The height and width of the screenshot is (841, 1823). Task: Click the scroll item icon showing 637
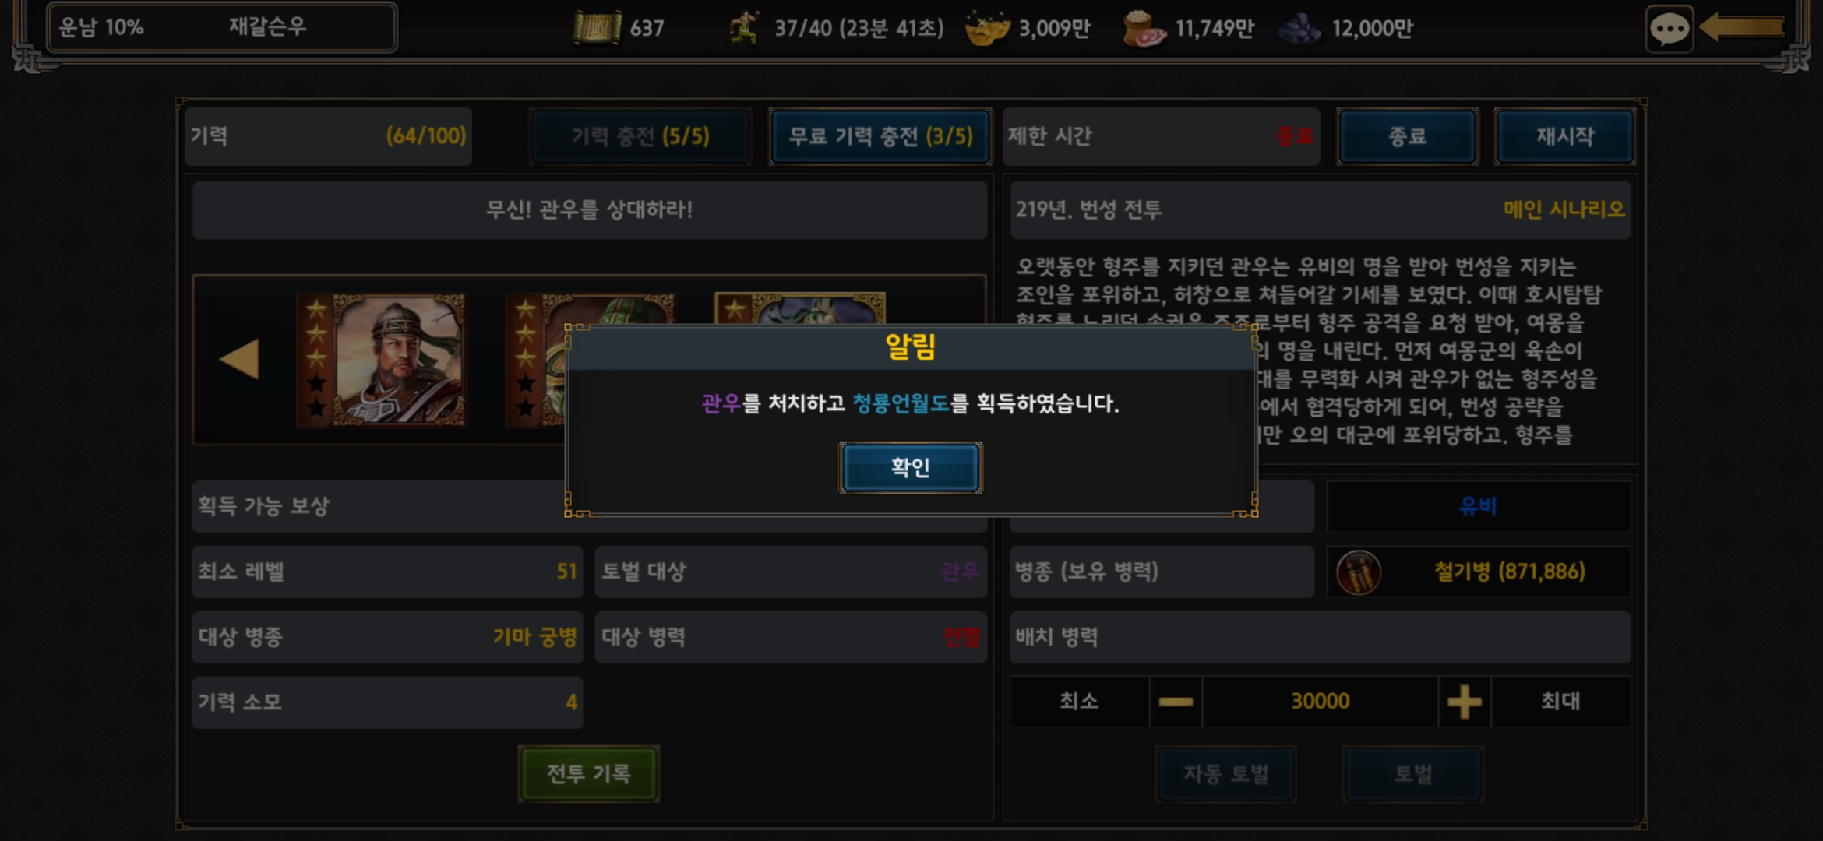pos(598,28)
